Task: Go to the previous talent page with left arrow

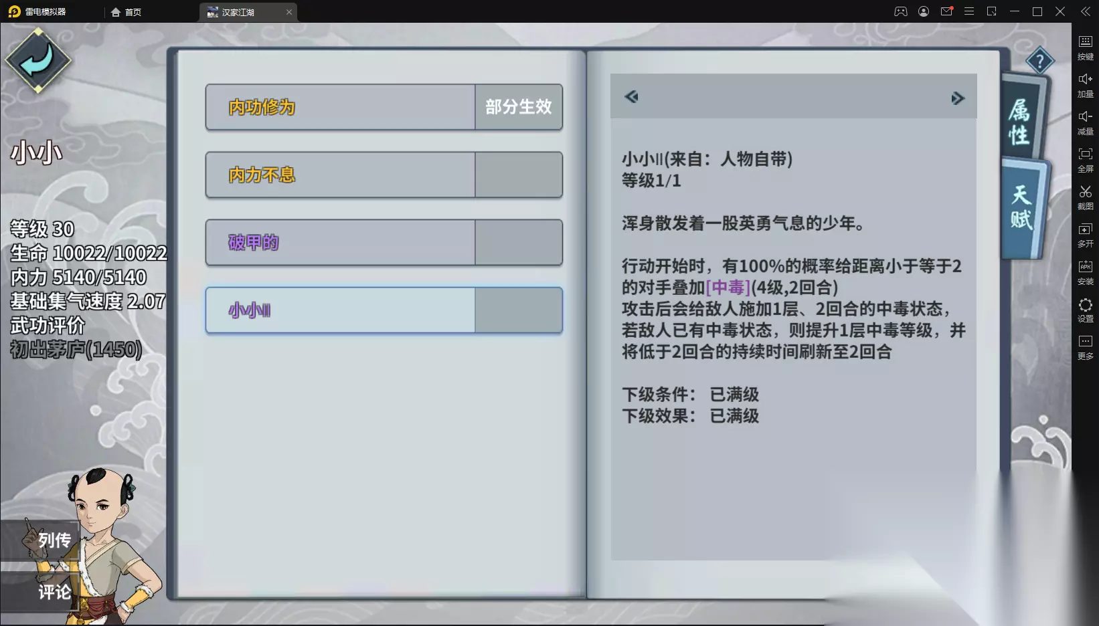Action: coord(631,97)
